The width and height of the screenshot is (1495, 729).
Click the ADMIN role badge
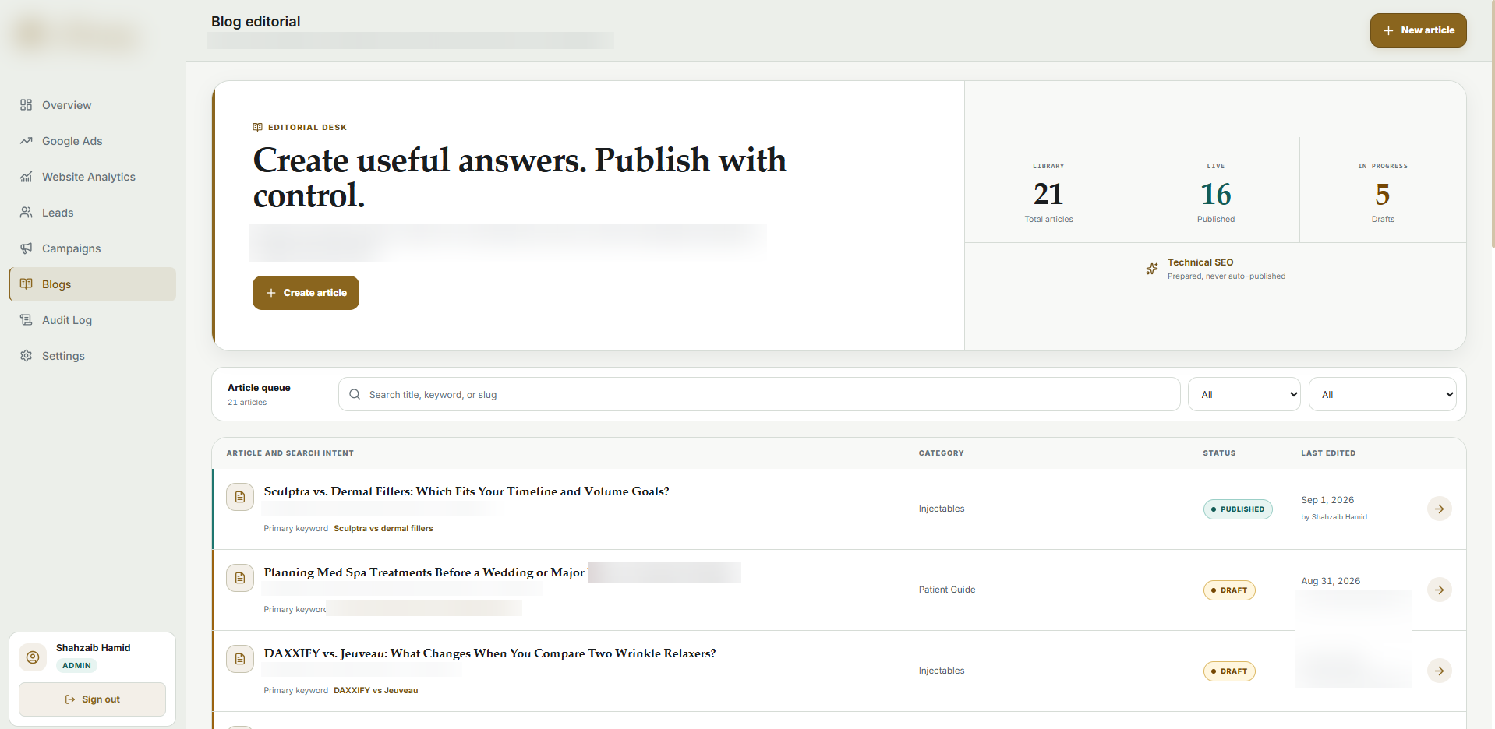click(x=76, y=666)
